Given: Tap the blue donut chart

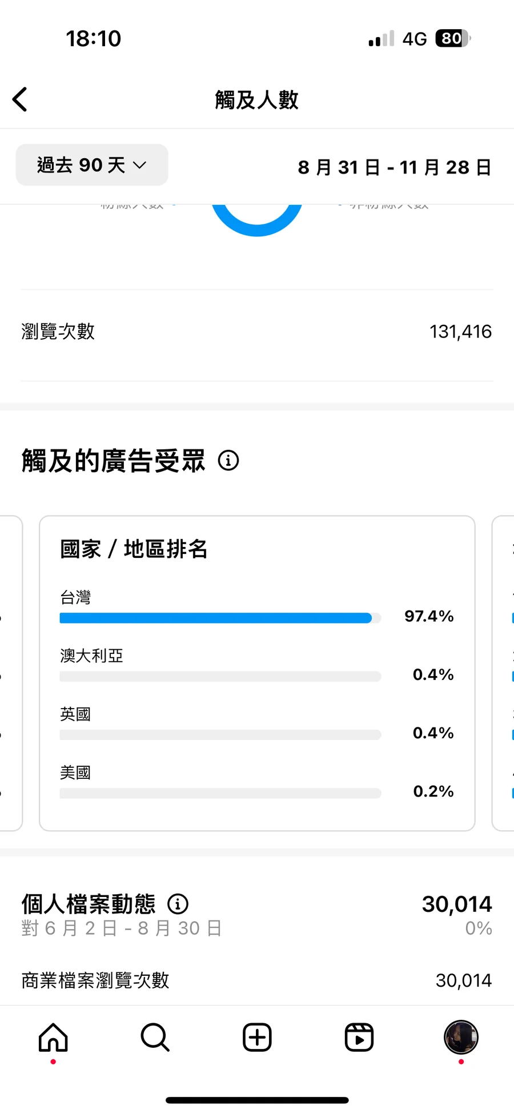Looking at the screenshot, I should tap(257, 220).
